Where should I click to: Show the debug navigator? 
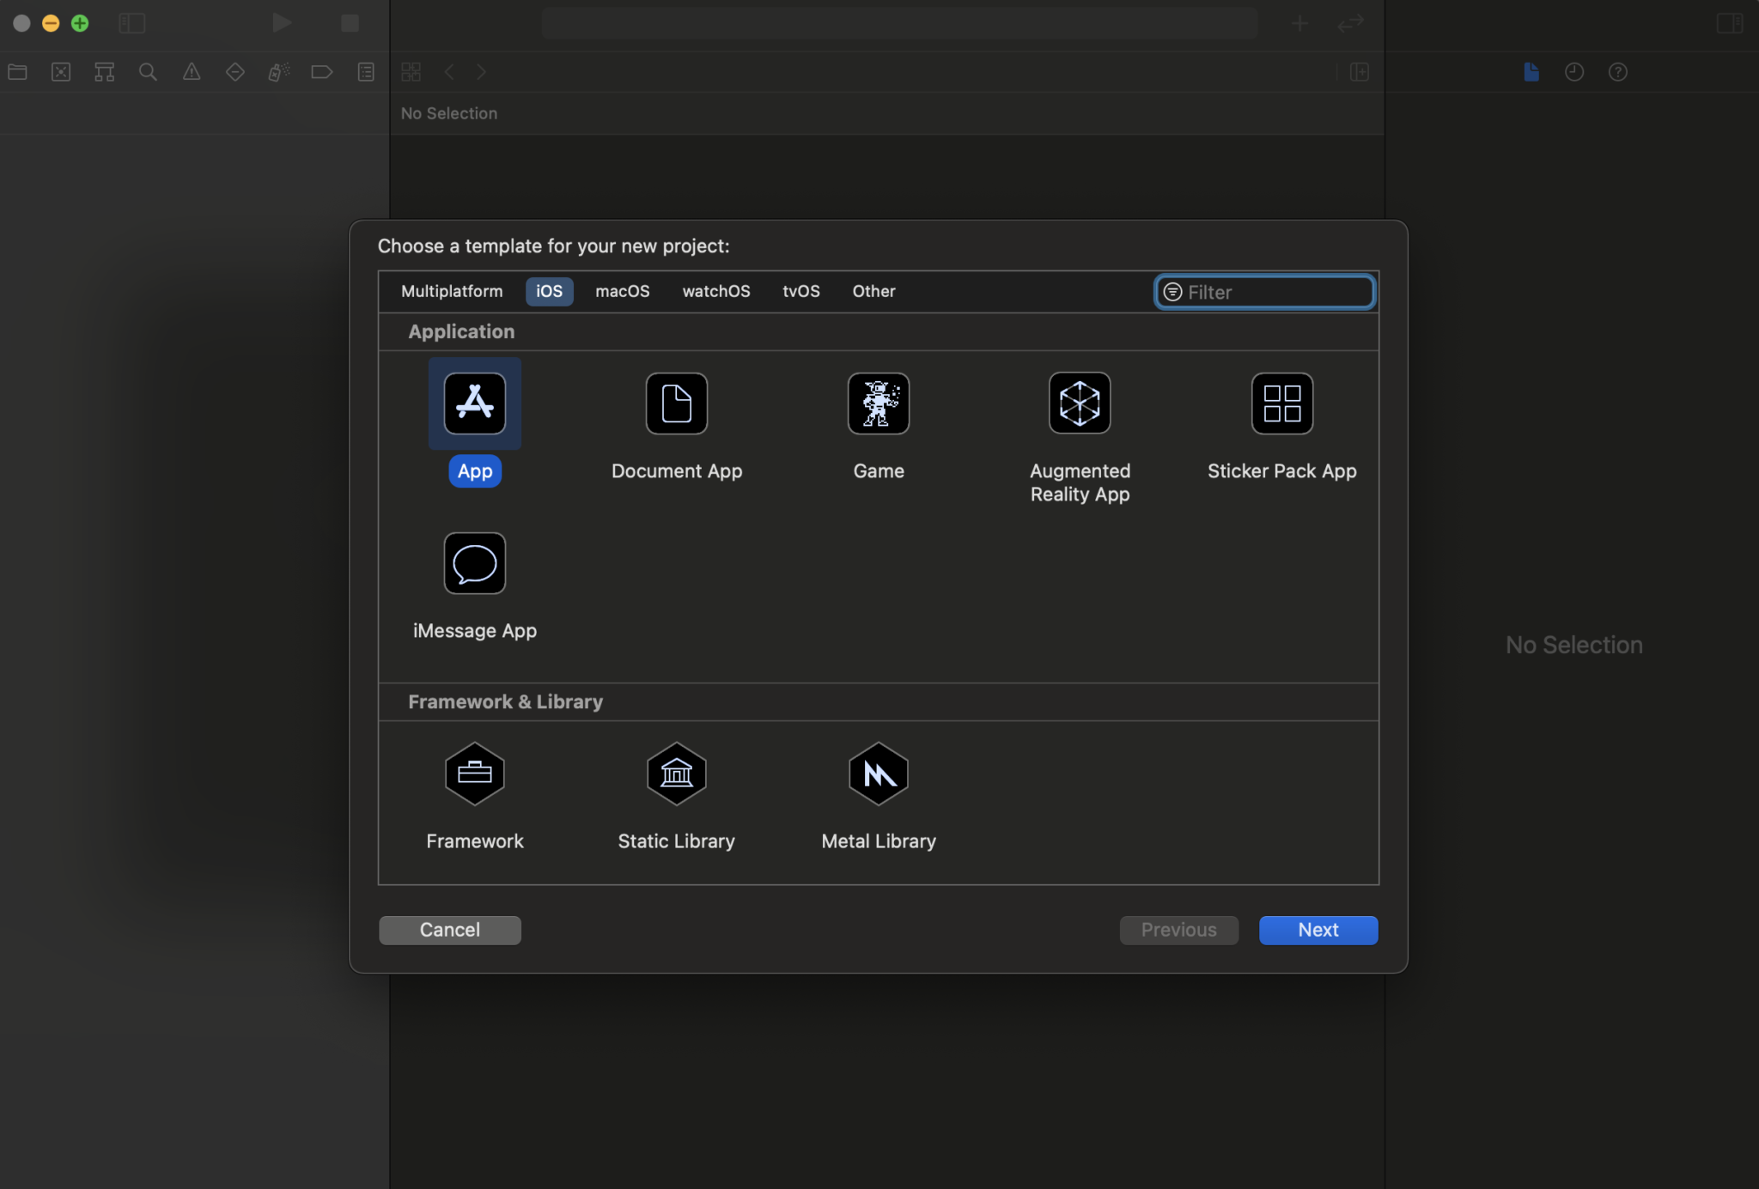(279, 72)
